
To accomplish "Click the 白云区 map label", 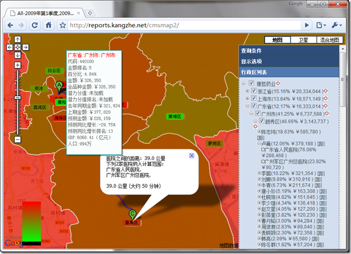I will [54, 71].
